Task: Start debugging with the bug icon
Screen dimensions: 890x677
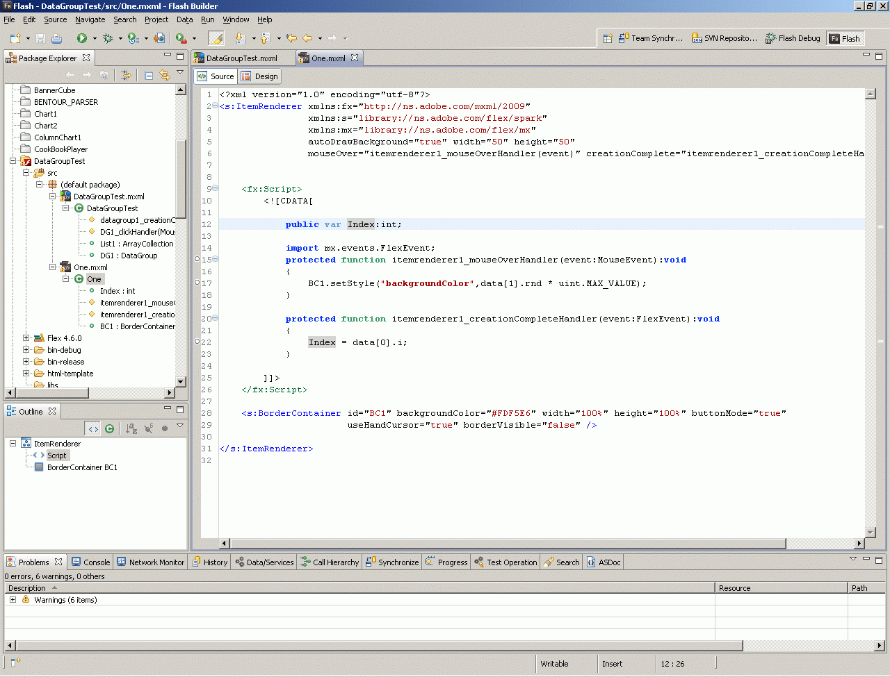Action: pyautogui.click(x=108, y=38)
